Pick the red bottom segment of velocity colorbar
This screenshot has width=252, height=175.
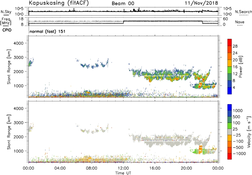(x=230, y=156)
